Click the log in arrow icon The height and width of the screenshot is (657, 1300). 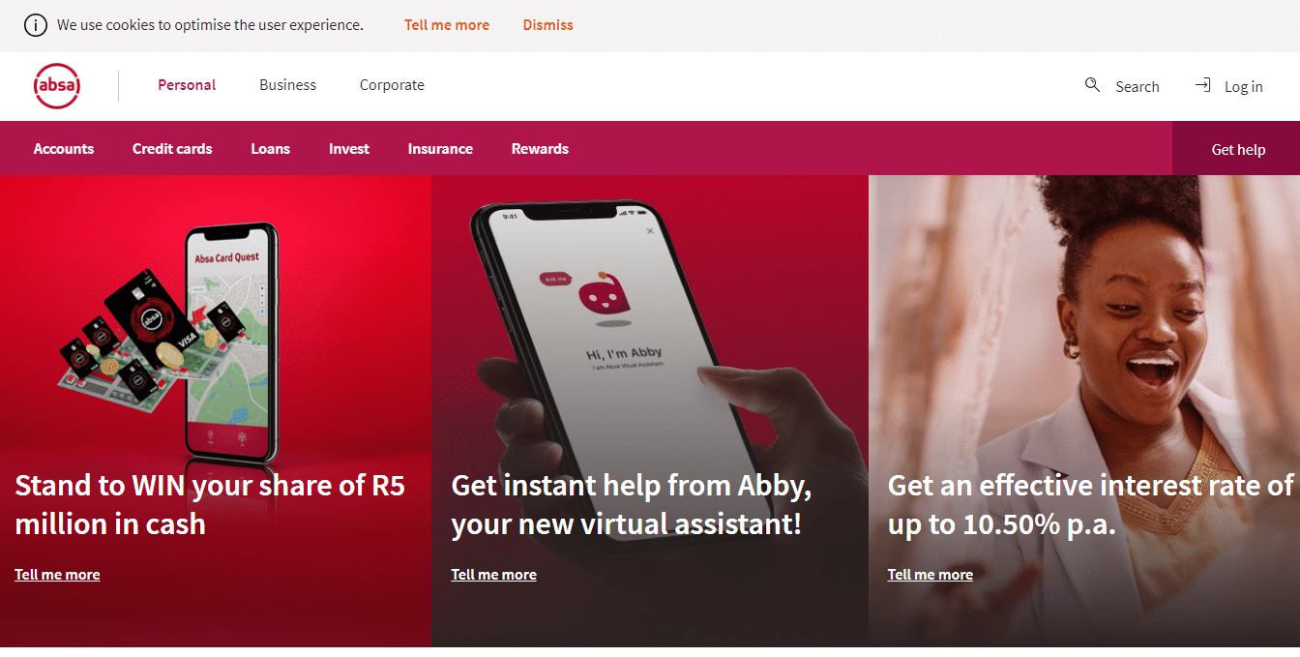[x=1202, y=85]
